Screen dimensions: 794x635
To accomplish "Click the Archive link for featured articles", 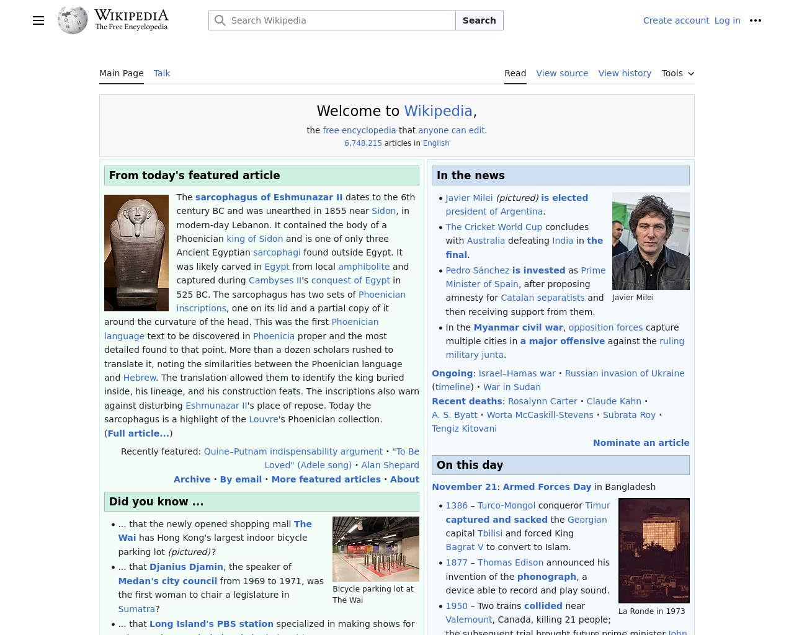I will [192, 479].
